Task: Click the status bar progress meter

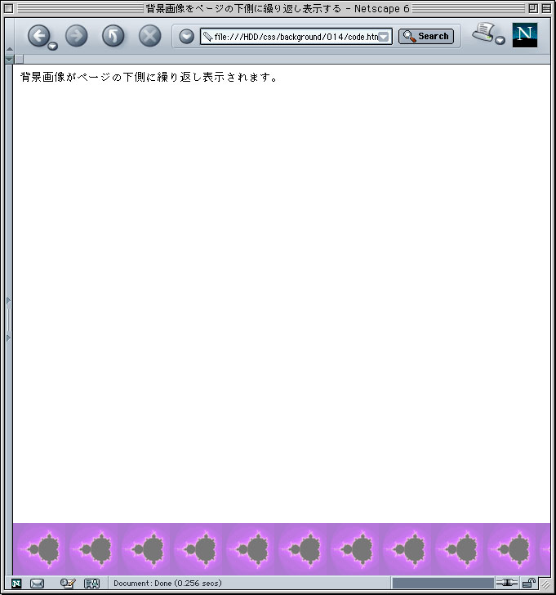Action: 443,584
